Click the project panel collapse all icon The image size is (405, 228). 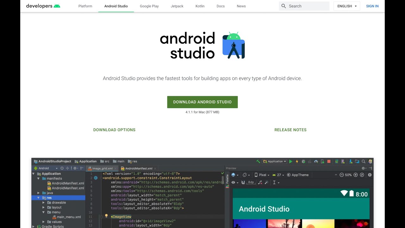point(67,168)
